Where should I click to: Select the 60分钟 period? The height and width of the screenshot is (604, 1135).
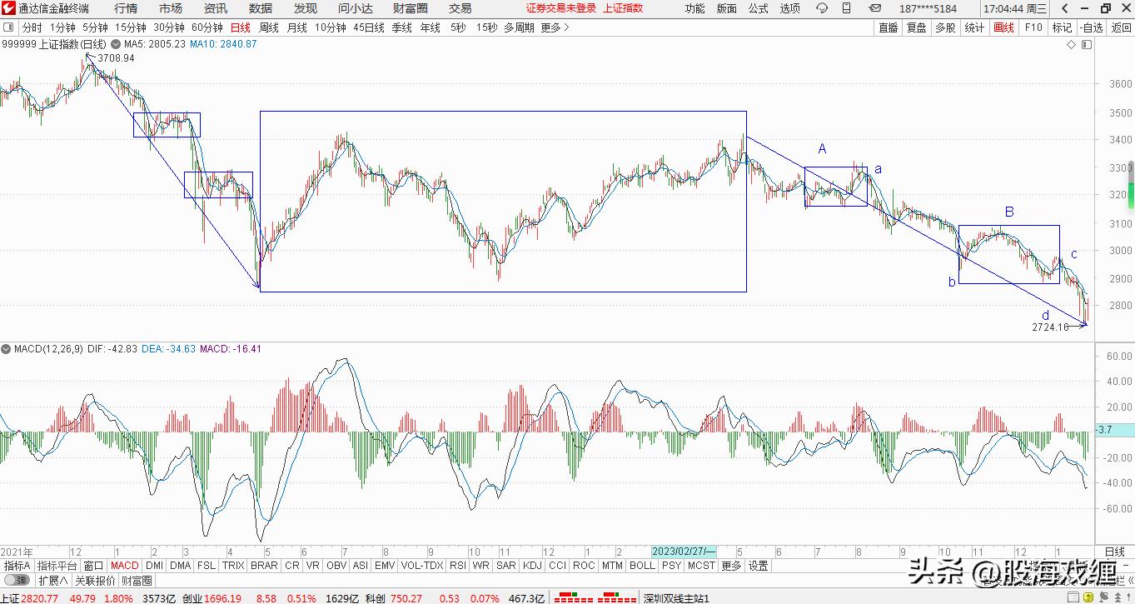click(x=207, y=27)
